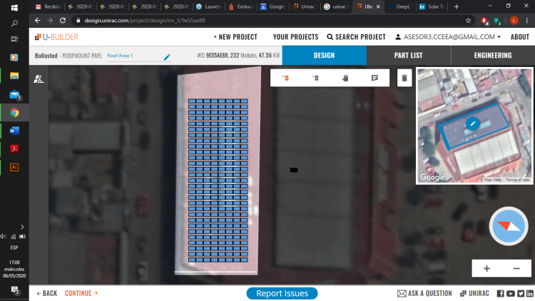Go Back to previous step

point(47,293)
